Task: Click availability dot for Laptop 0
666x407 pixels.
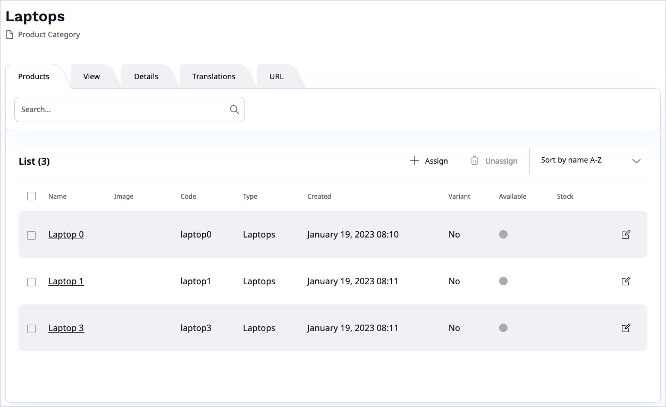Action: coord(503,234)
